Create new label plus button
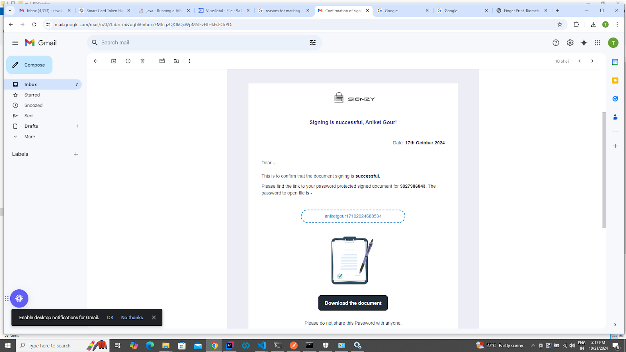This screenshot has height=352, width=626. (x=76, y=154)
